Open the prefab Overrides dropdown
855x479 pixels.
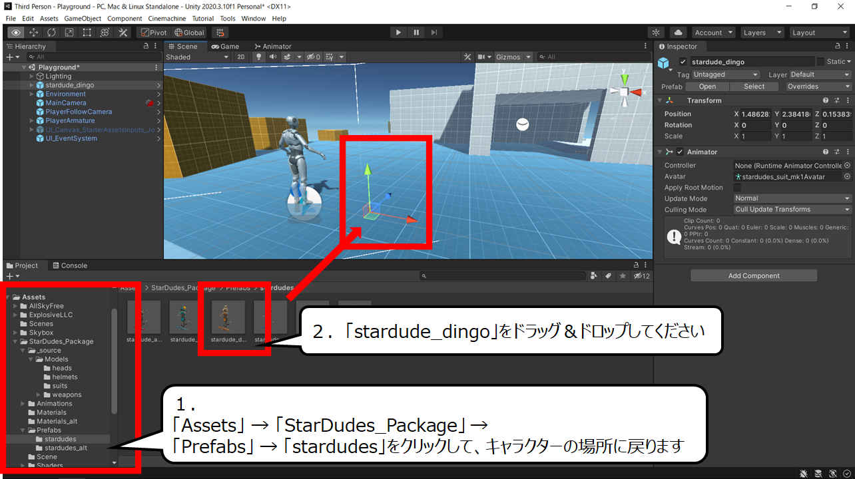pyautogui.click(x=818, y=86)
